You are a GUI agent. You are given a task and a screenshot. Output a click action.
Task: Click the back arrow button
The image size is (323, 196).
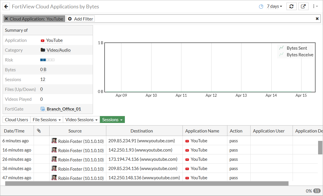click(6, 6)
